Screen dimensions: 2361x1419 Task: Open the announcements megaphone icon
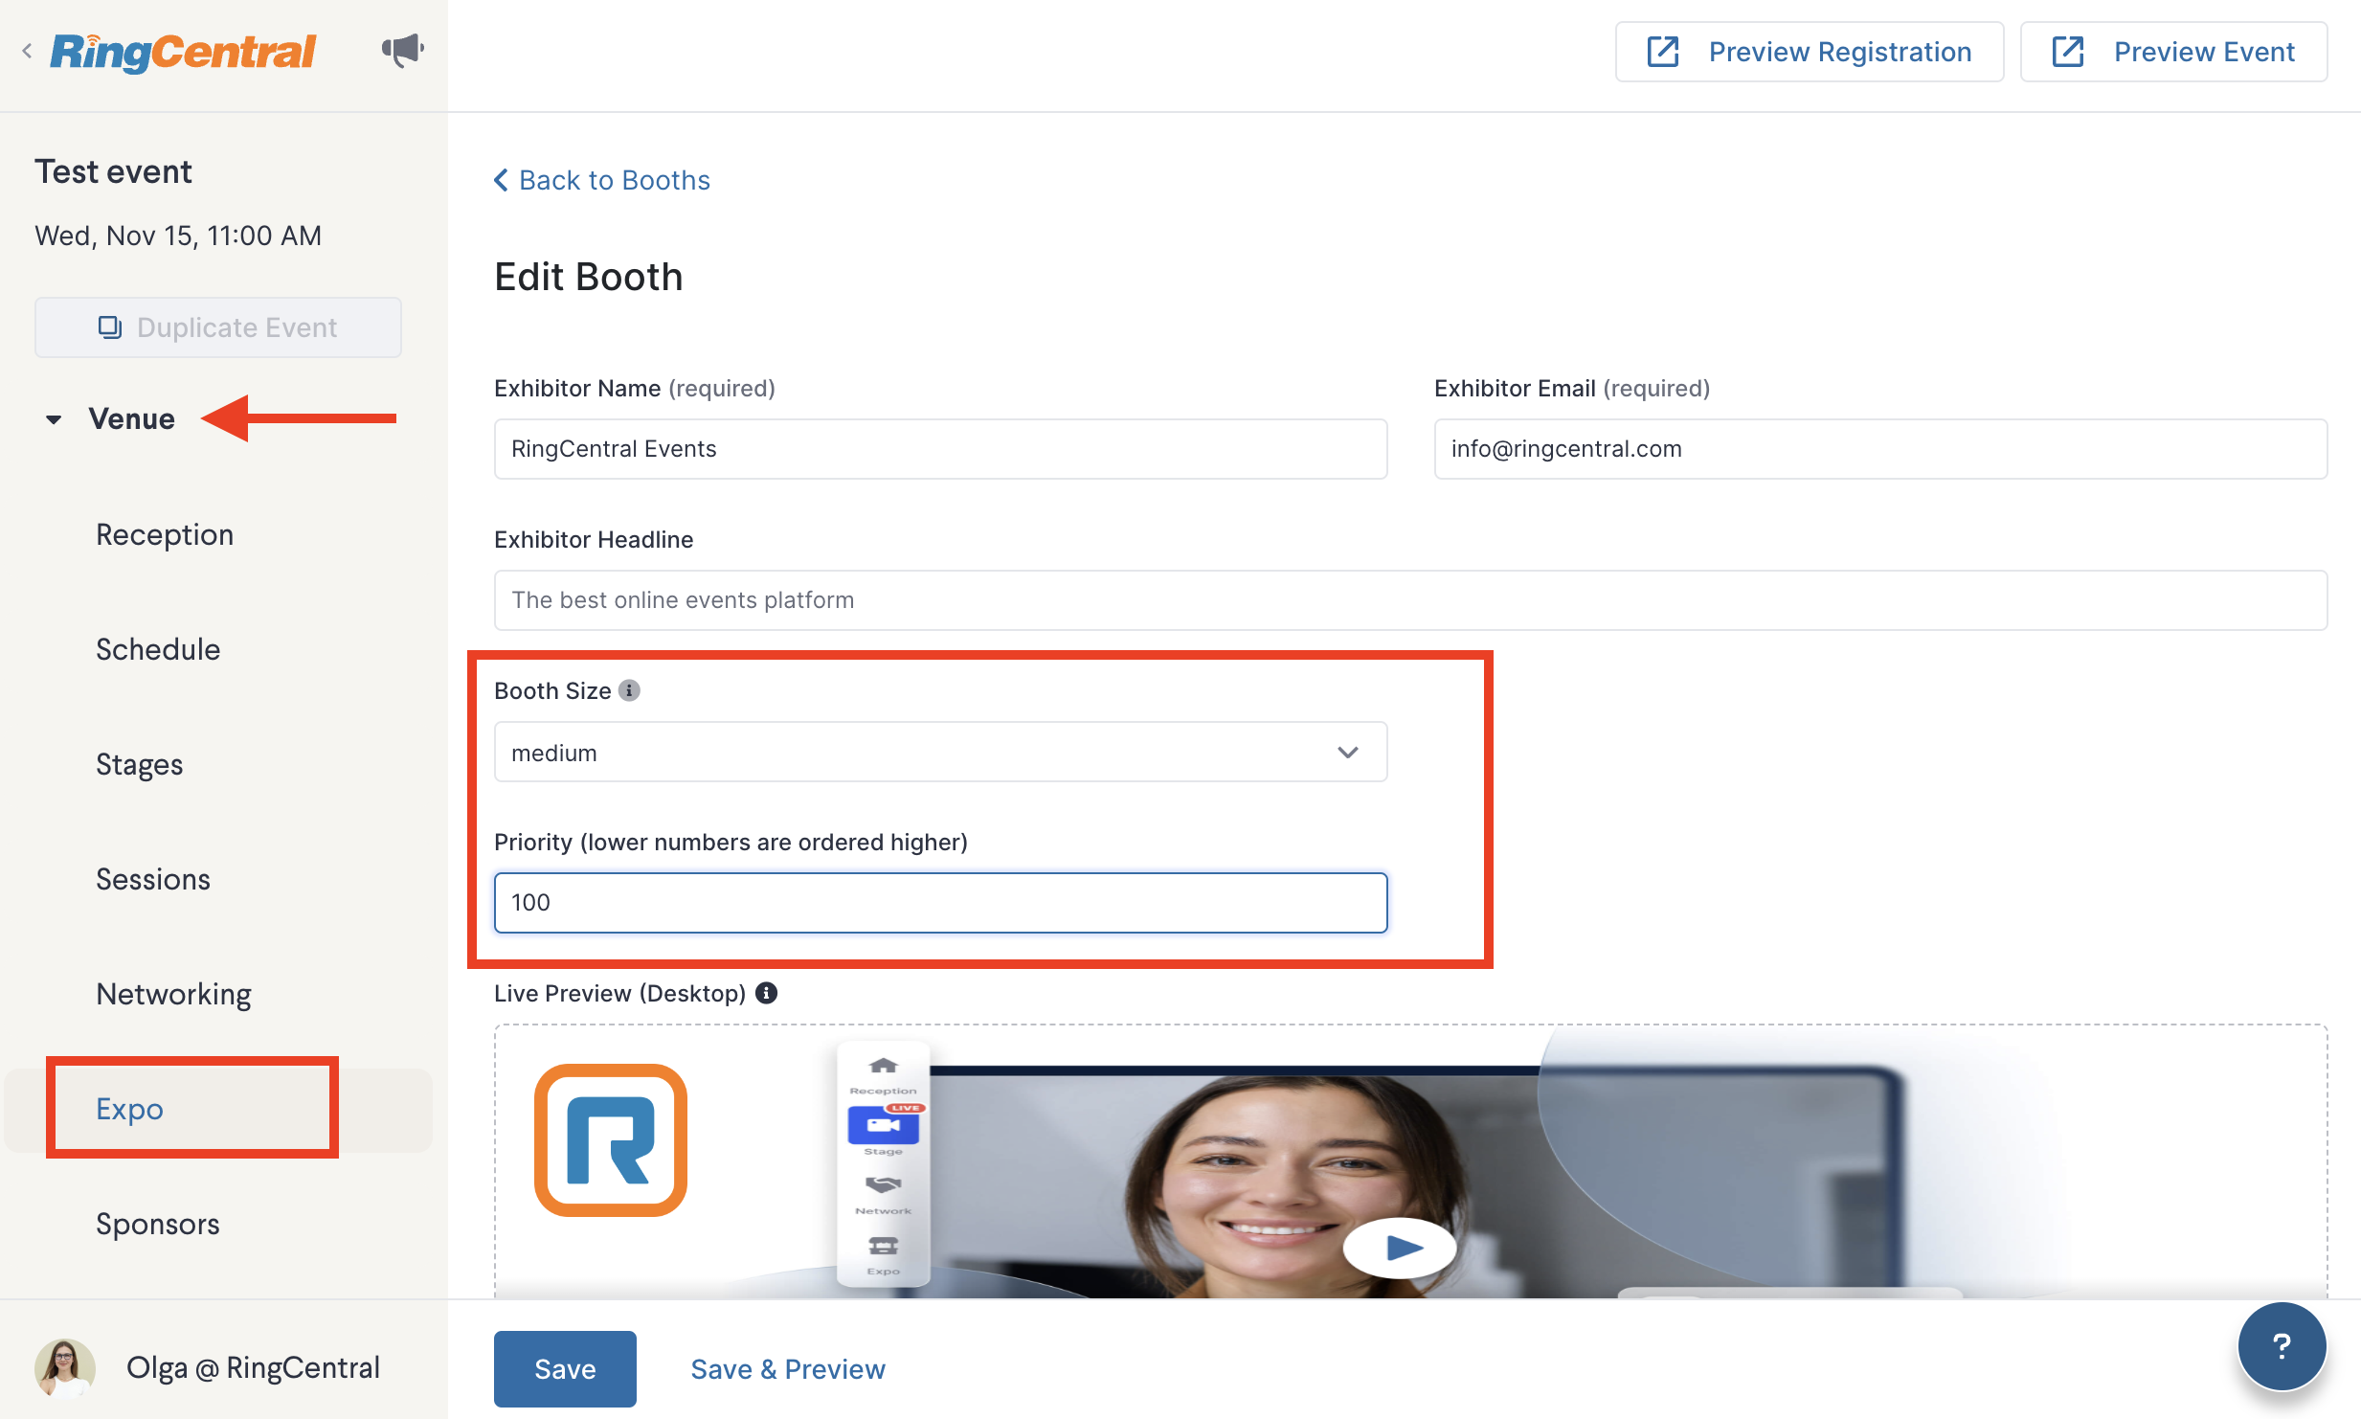pos(402,50)
